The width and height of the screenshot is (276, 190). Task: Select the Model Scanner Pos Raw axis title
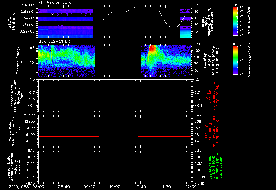tap(15, 131)
